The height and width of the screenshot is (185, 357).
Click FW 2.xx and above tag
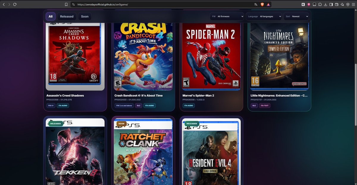124,105
